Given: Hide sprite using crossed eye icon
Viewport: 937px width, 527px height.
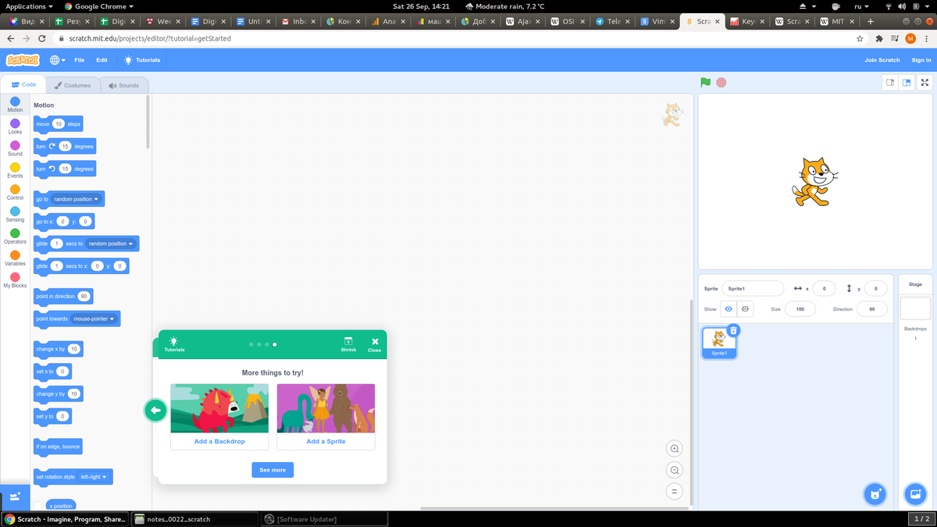Looking at the screenshot, I should point(745,309).
